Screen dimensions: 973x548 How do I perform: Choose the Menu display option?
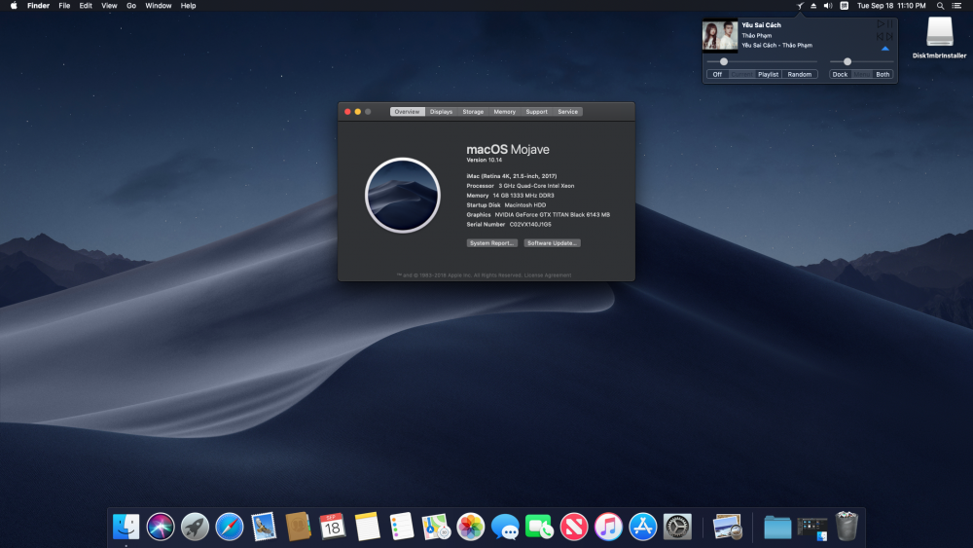click(861, 75)
